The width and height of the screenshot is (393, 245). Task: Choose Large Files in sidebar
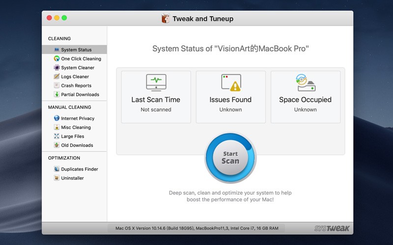coord(75,136)
